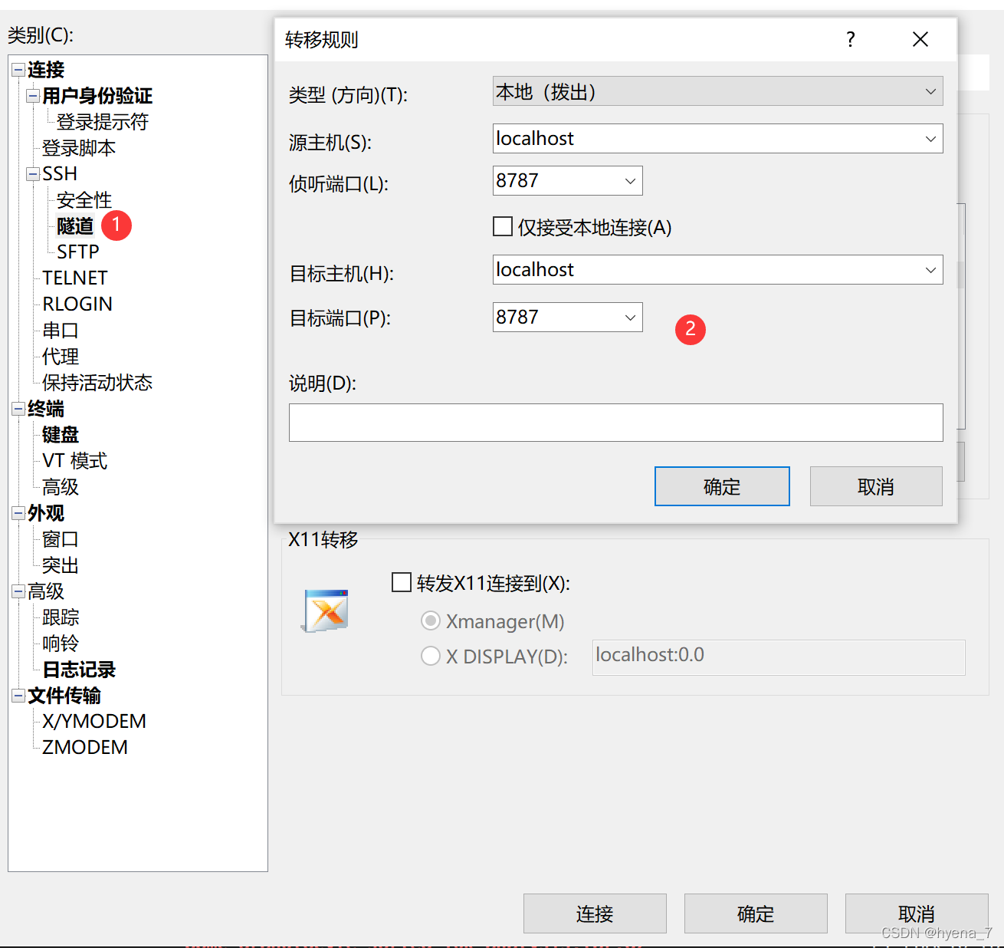
Task: Collapse the 高级 root tree node
Action: pos(18,591)
